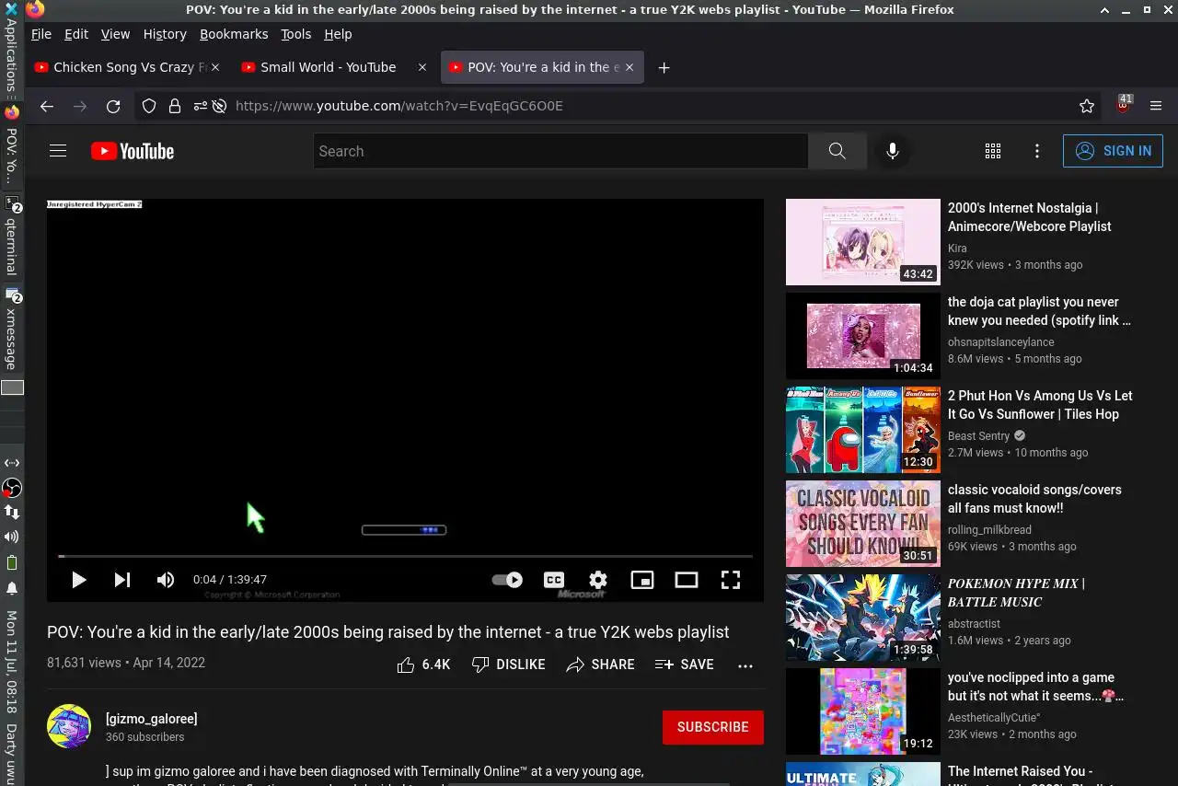Open uBlock extension icon

pyautogui.click(x=1123, y=105)
